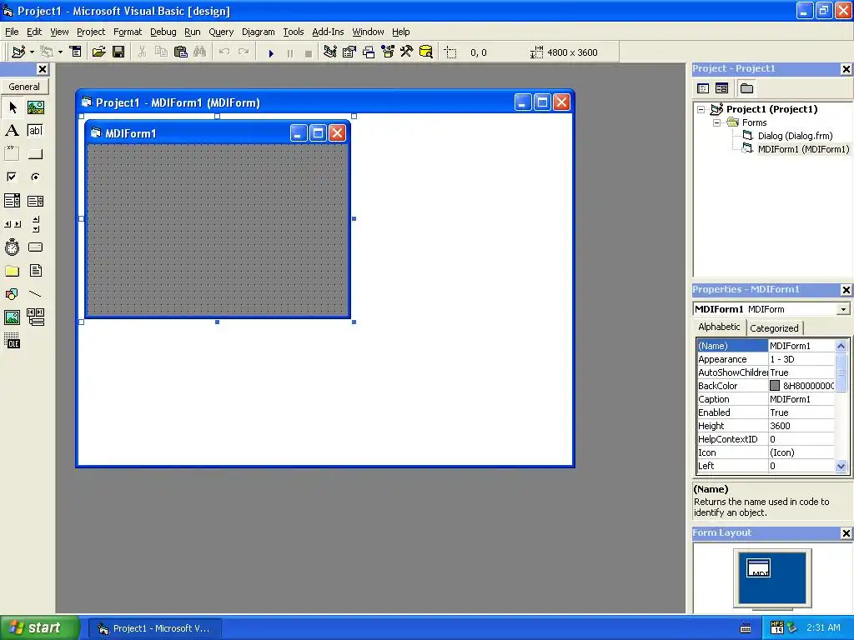The image size is (854, 640).
Task: Select the OptionButton control tool
Action: pos(35,177)
